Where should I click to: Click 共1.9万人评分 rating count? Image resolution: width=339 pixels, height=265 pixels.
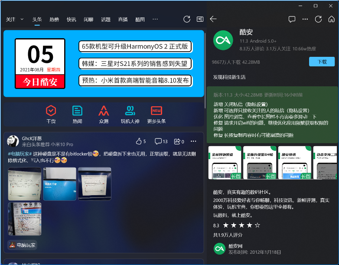(x=228, y=235)
